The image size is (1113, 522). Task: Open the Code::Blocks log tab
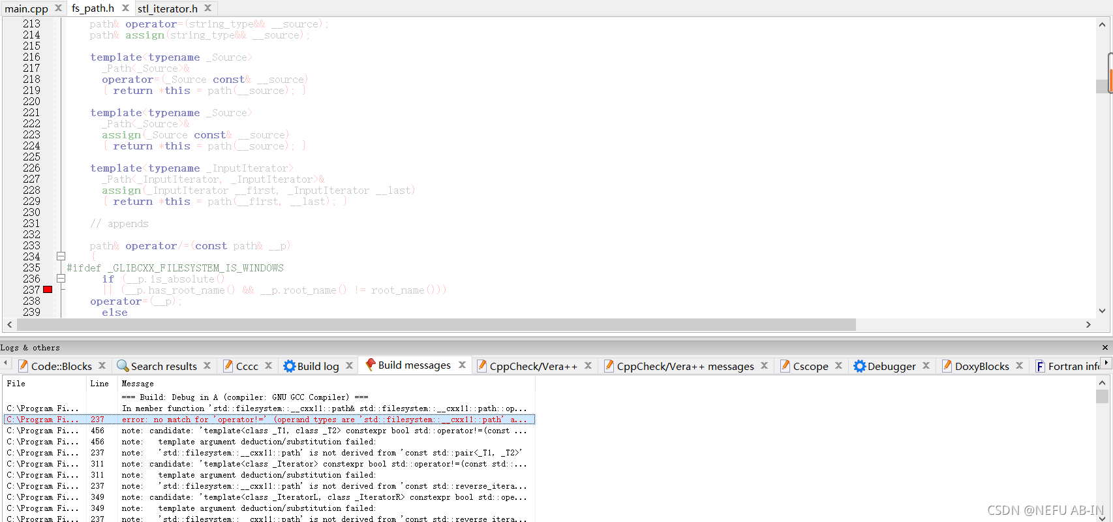coord(61,366)
